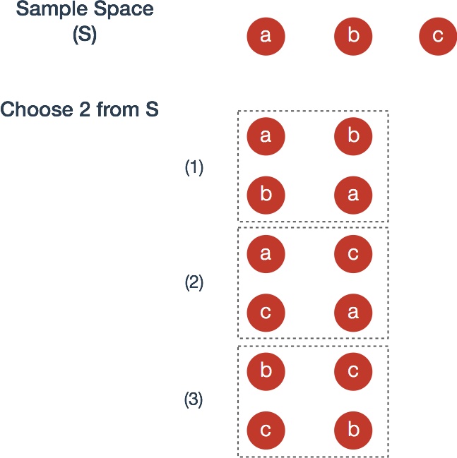
Task: Pick bottom-right 'b' circle in group (3)
Action: pyautogui.click(x=353, y=430)
